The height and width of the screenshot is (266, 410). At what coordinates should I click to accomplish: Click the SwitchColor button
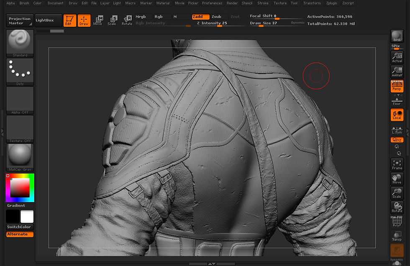tap(20, 227)
